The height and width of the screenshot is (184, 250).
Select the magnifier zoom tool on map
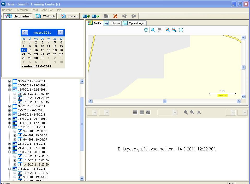153,30
